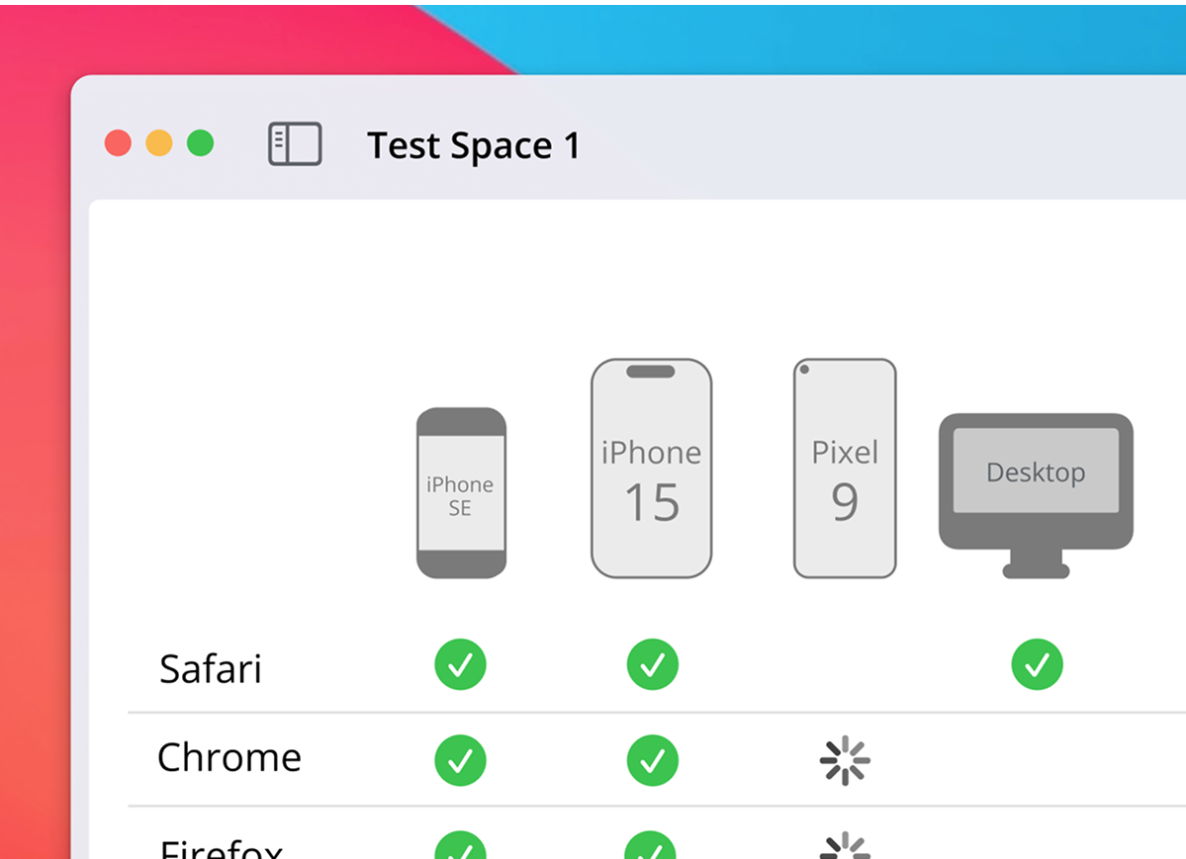Select the iPhone SE device icon
This screenshot has height=859, width=1186.
(x=461, y=493)
